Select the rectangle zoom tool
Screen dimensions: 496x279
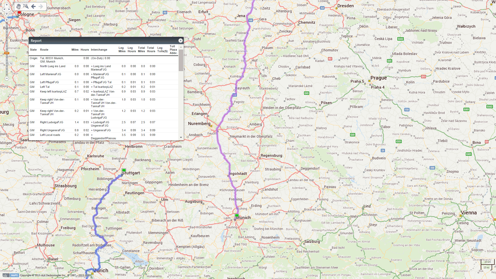[26, 6]
